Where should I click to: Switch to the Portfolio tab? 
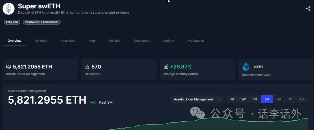(41, 41)
